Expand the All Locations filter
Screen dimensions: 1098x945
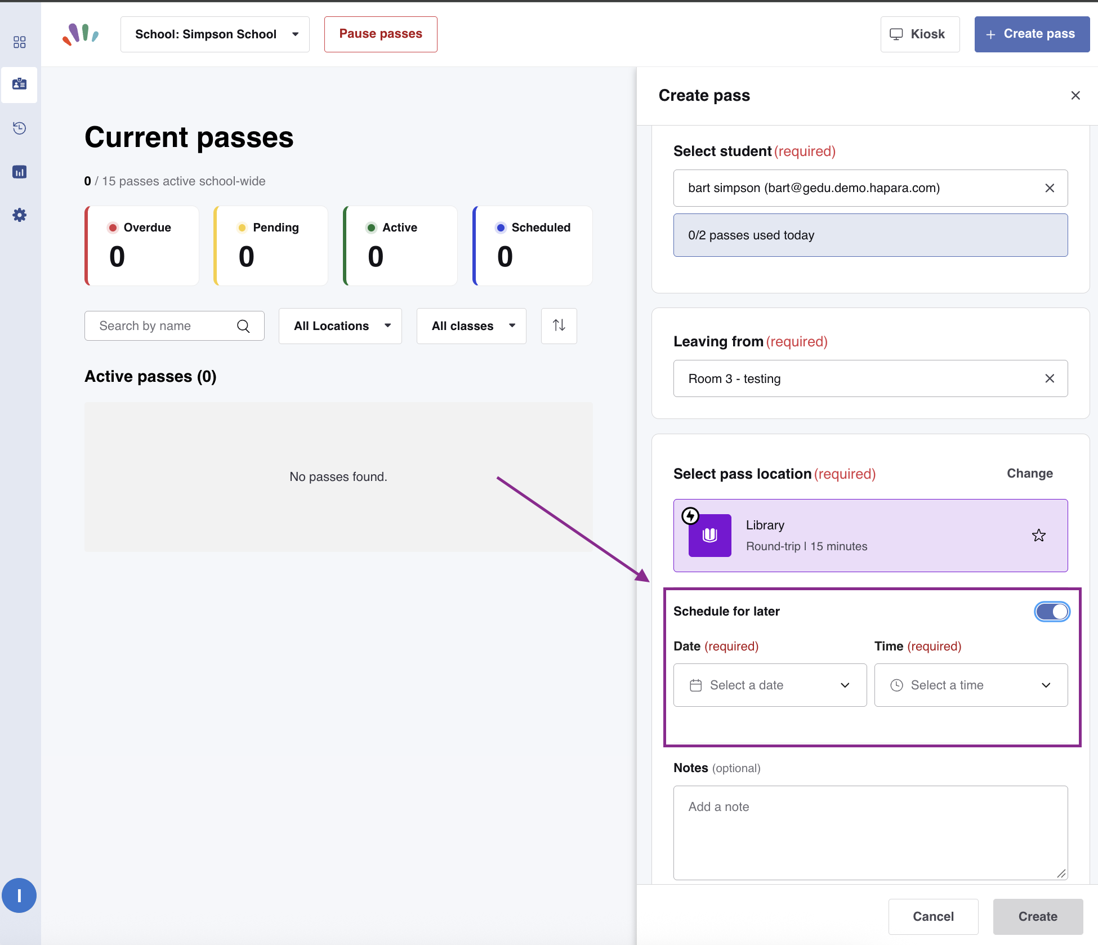click(x=340, y=326)
